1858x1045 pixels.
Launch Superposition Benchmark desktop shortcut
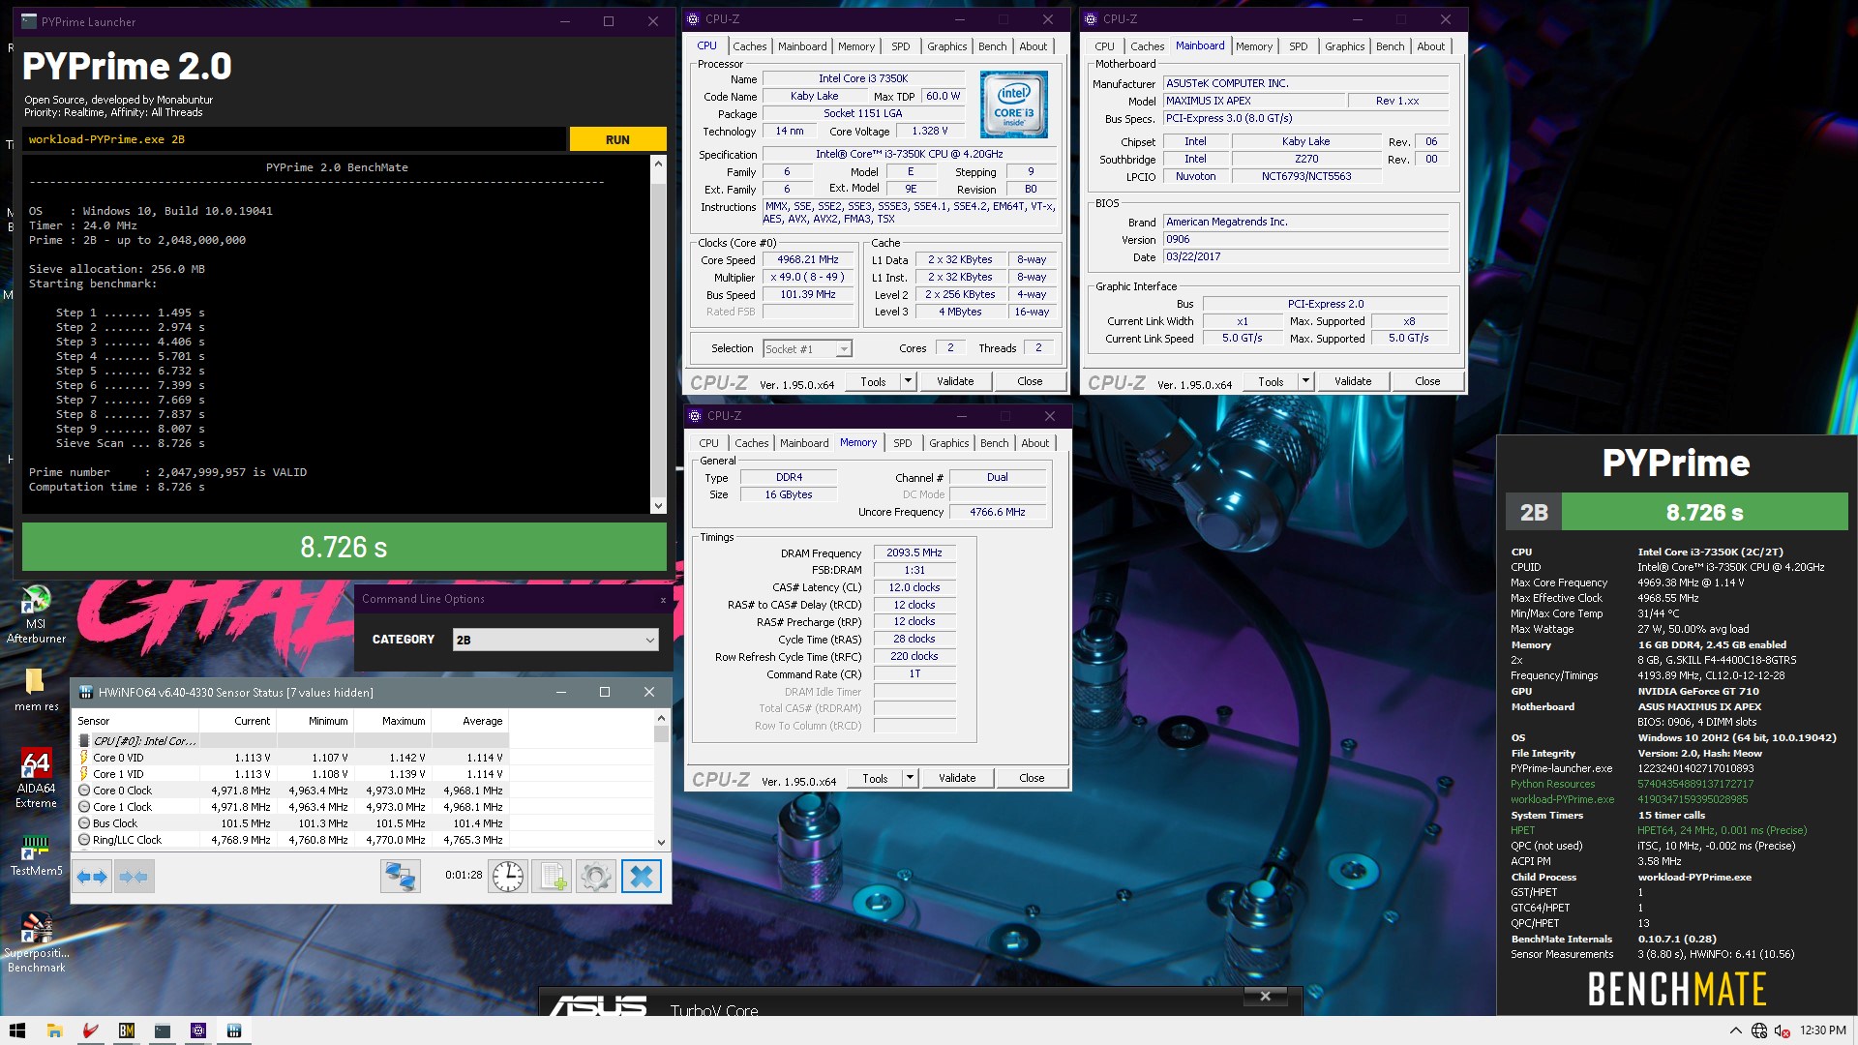(x=36, y=943)
